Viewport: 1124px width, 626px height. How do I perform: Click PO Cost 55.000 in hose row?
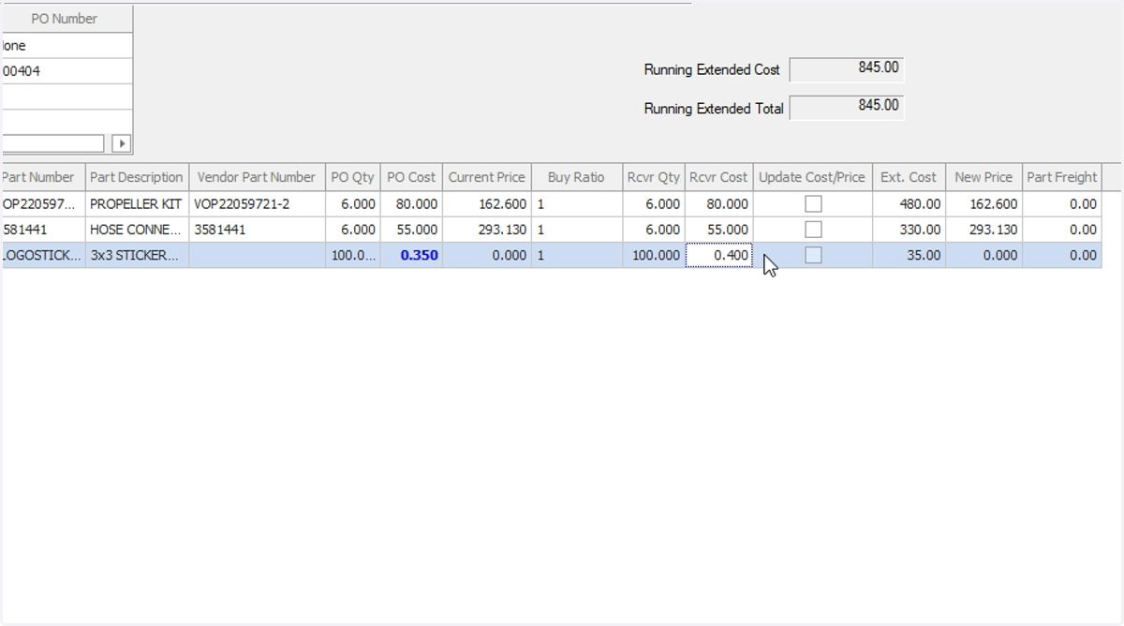click(411, 230)
